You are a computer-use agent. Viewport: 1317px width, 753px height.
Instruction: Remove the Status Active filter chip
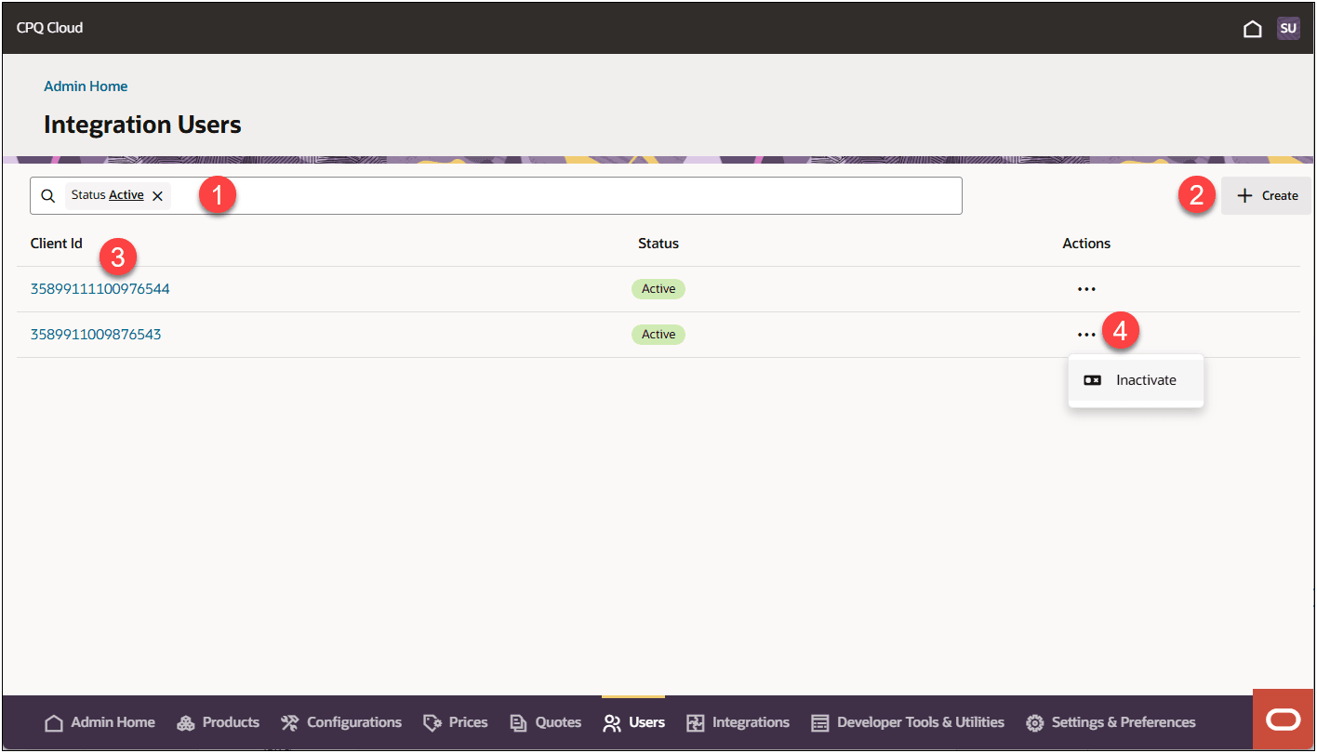tap(157, 195)
